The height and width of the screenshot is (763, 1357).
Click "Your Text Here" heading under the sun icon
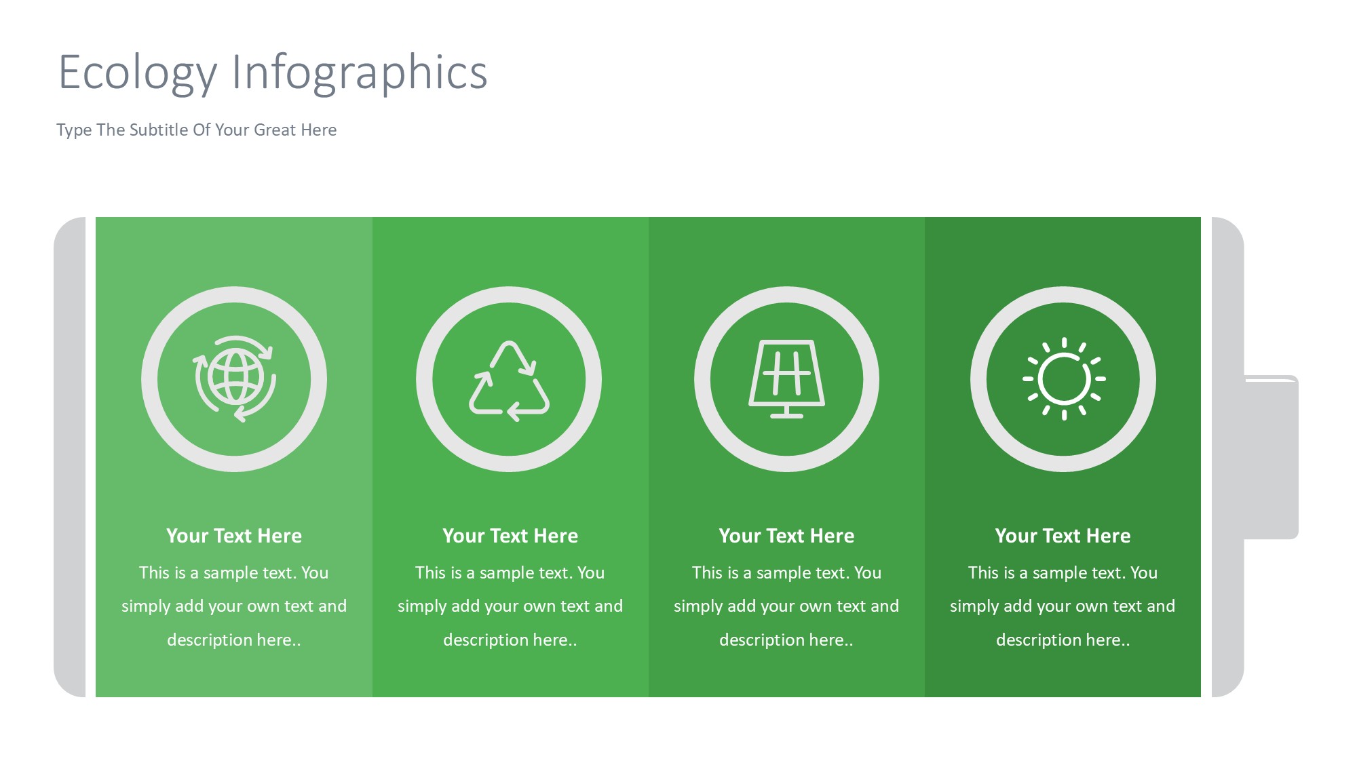click(x=1063, y=536)
